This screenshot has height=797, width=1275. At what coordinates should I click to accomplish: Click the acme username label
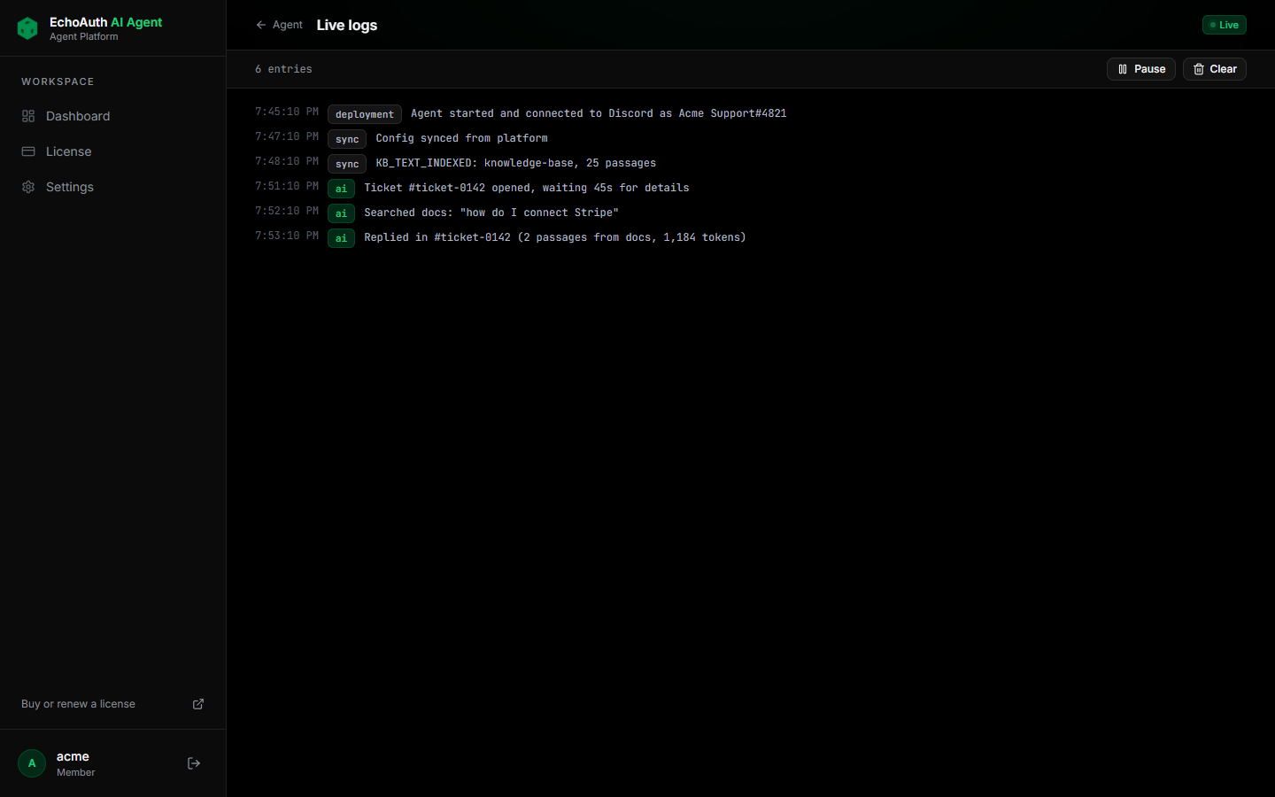(73, 756)
